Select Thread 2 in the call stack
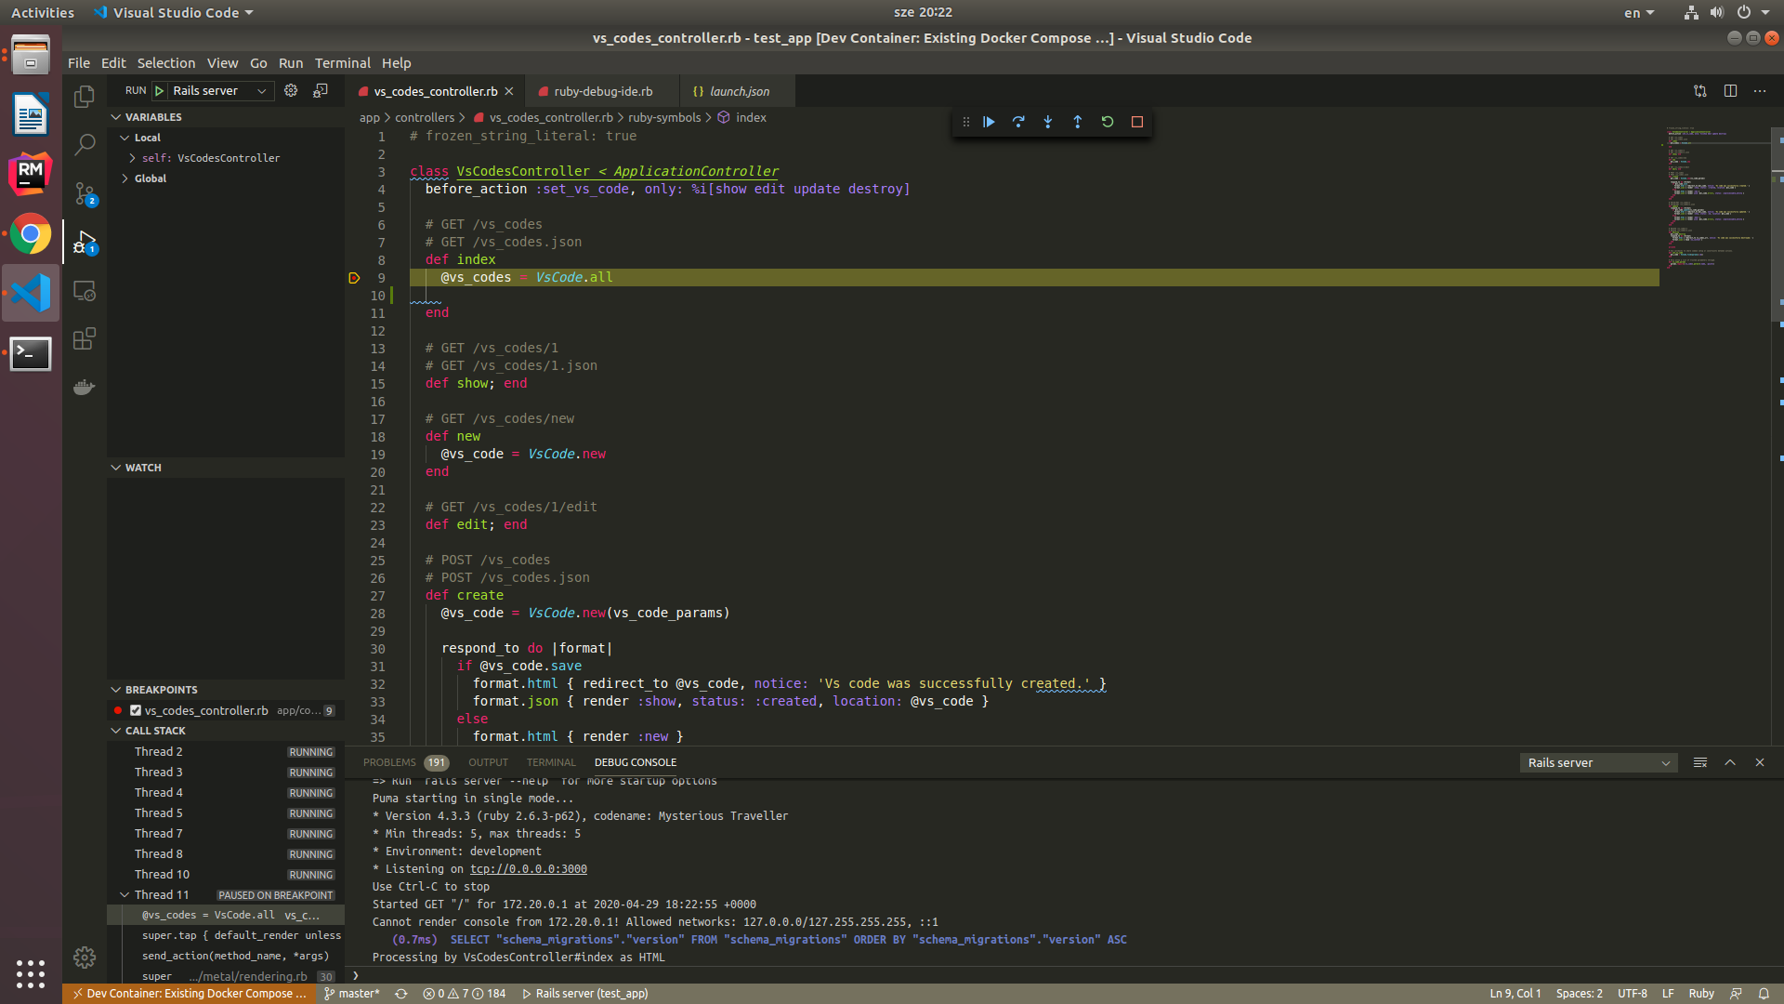 click(x=226, y=752)
